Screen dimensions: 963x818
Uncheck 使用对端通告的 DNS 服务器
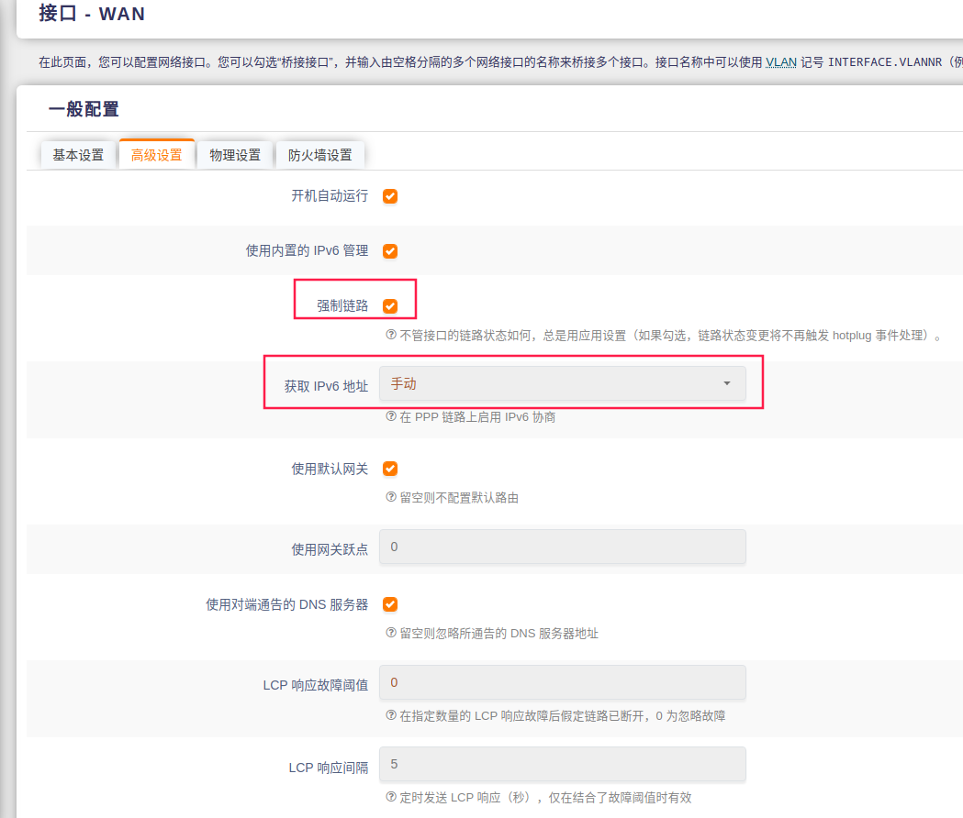click(390, 604)
